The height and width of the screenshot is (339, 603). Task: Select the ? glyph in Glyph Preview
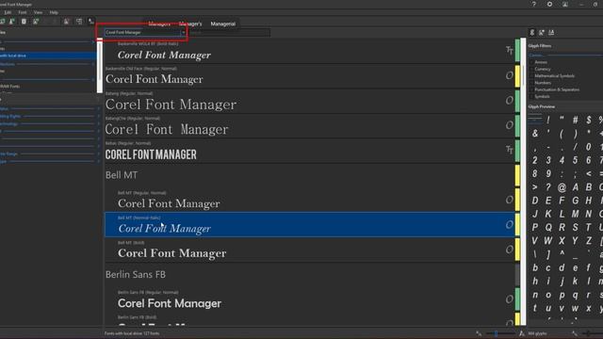[548, 187]
